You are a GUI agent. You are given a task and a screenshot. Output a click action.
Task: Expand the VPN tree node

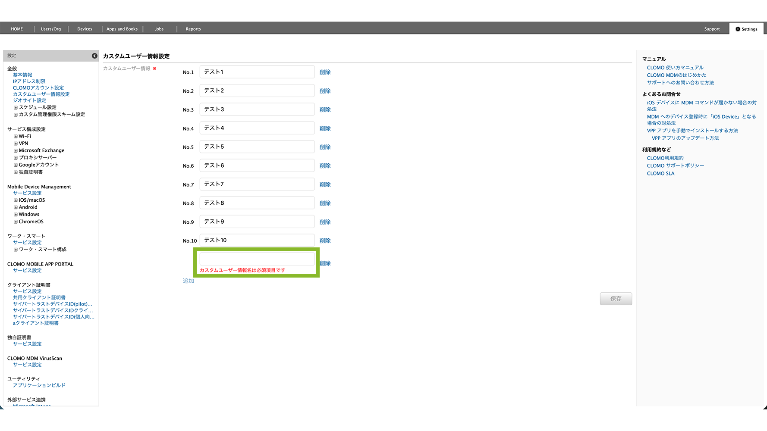16,144
